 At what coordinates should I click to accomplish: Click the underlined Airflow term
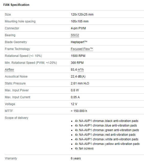point(9,70)
